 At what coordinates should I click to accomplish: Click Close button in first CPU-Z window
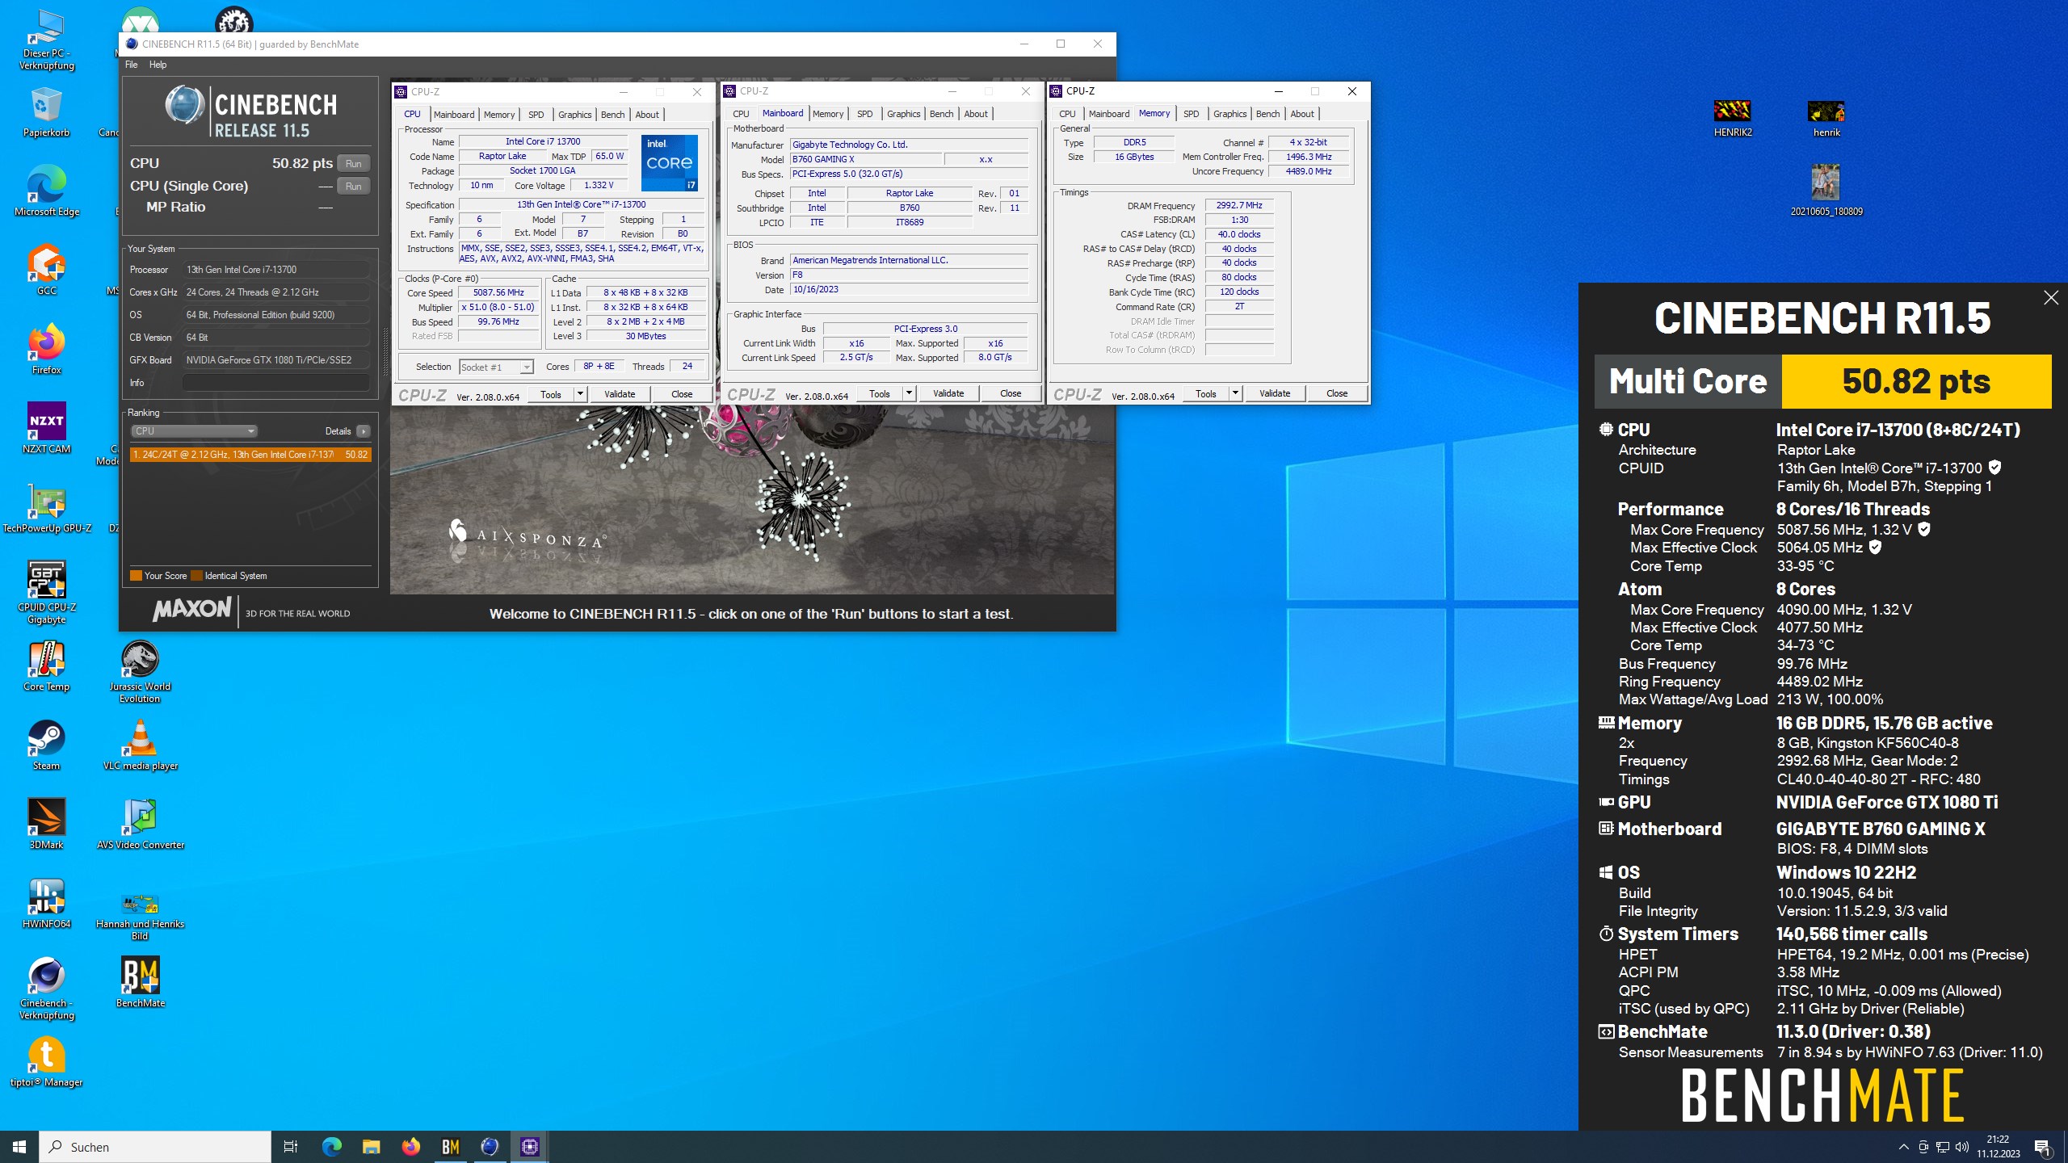(x=682, y=394)
